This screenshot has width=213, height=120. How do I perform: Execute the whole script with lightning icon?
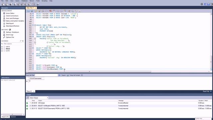pos(36,11)
